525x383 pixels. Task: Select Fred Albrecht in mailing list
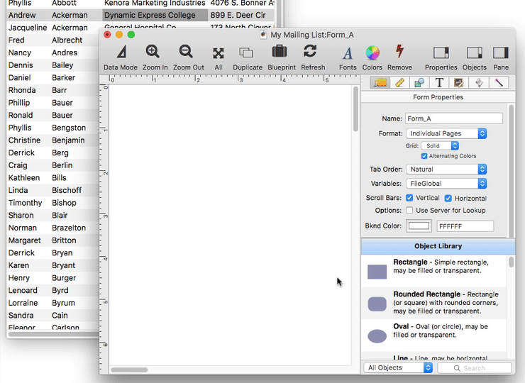point(52,40)
